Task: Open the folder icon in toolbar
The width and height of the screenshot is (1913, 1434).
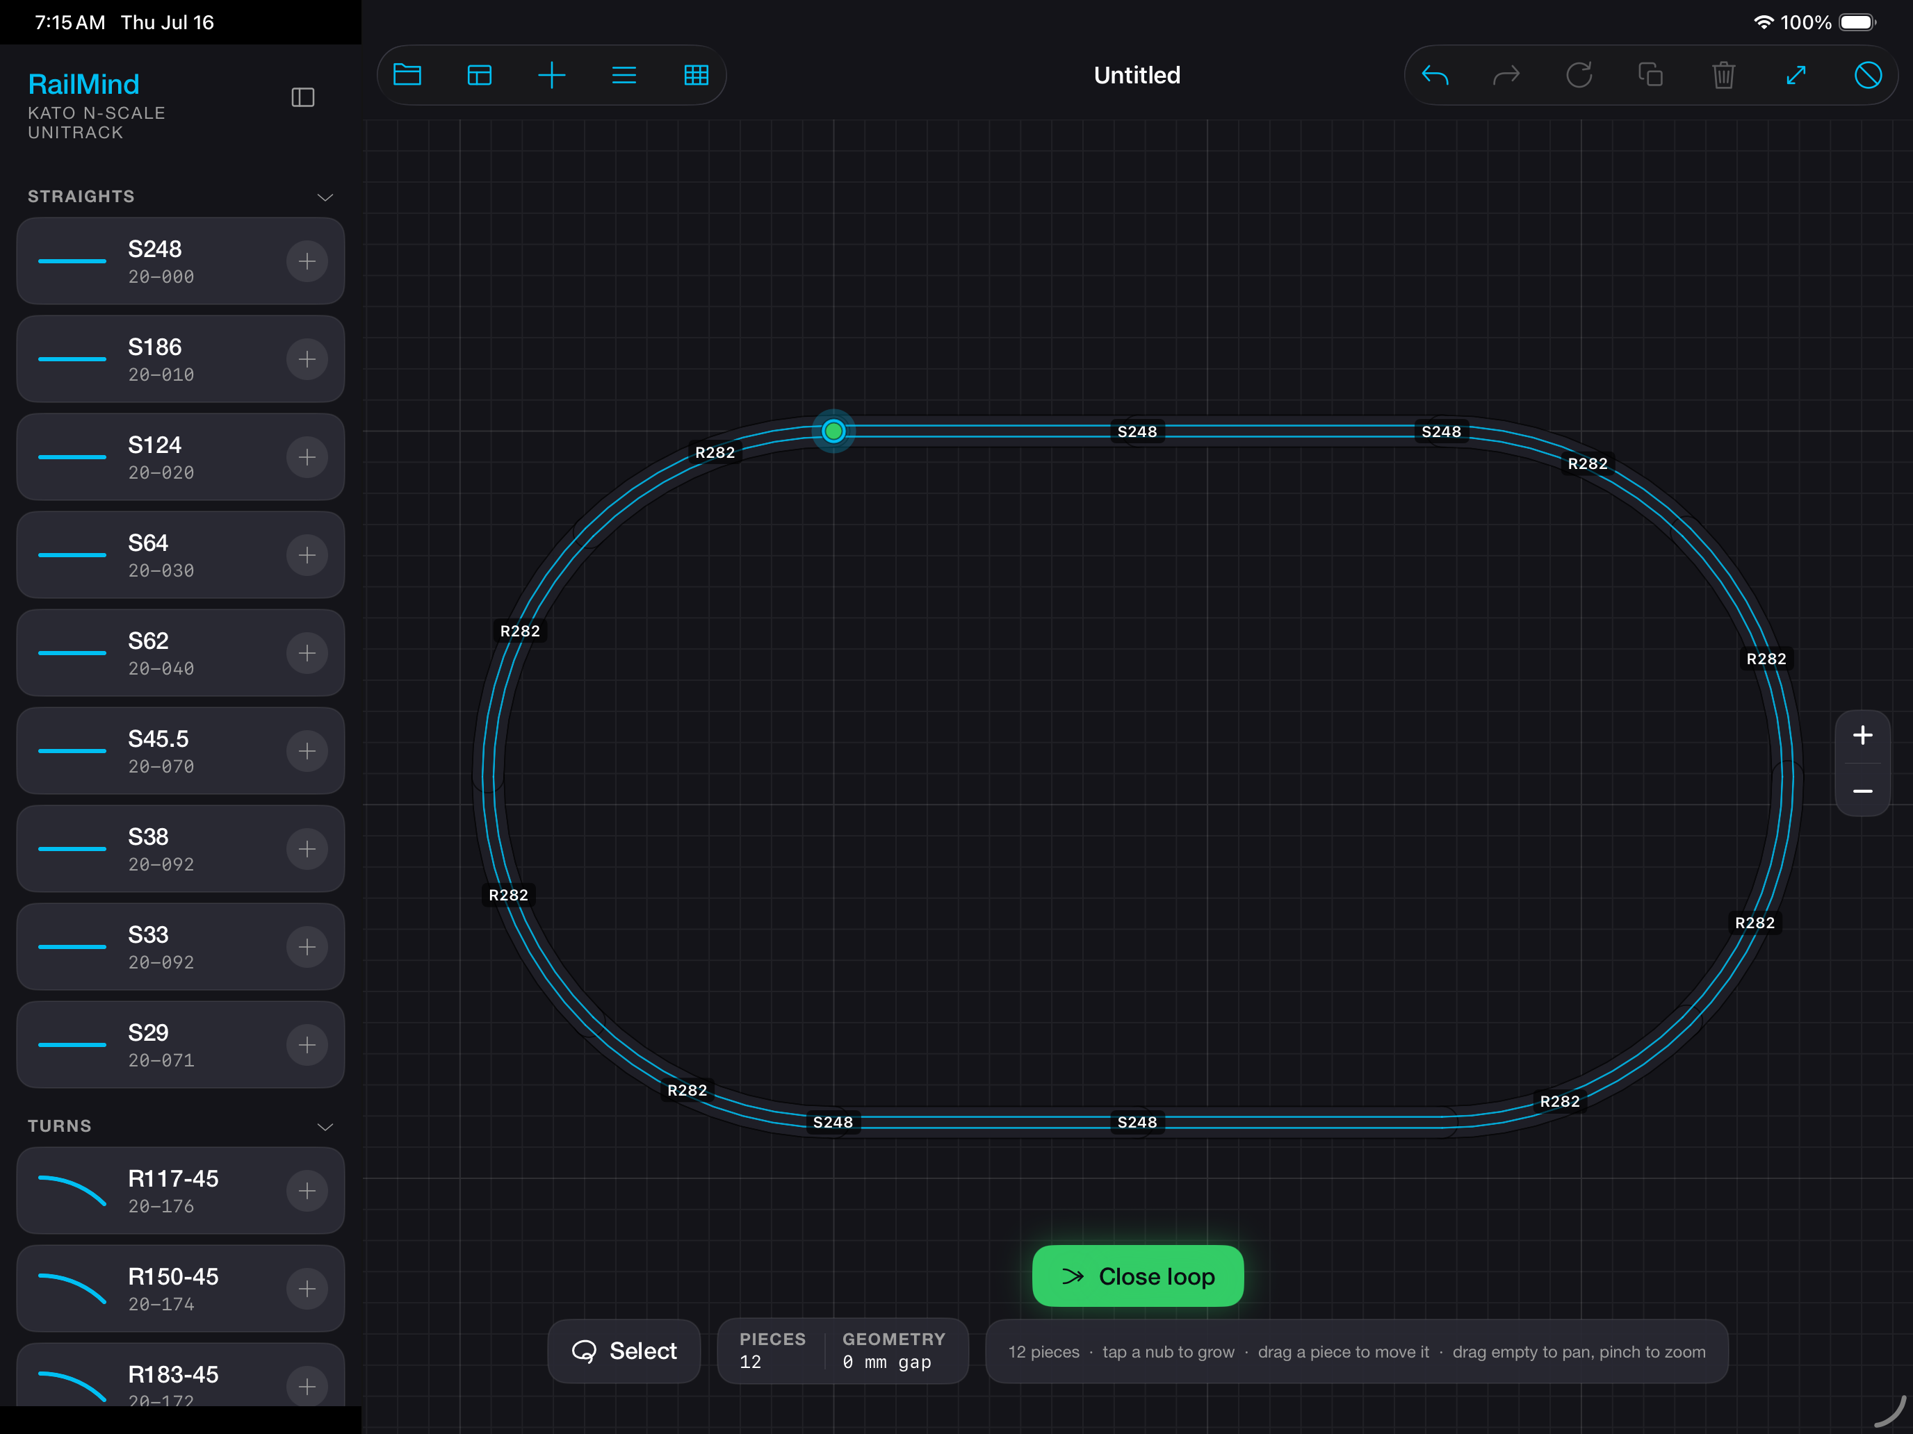Action: pyautogui.click(x=407, y=75)
